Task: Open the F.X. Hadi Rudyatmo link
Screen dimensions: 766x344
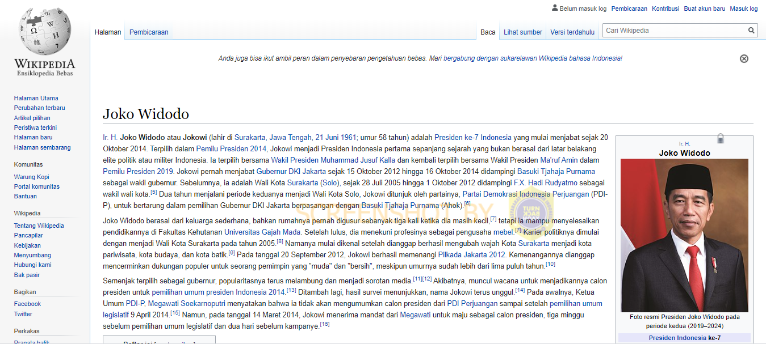Action: coord(546,182)
